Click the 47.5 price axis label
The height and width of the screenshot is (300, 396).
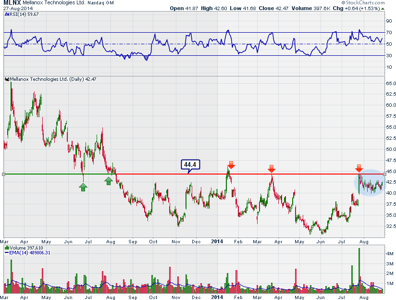tap(391, 161)
